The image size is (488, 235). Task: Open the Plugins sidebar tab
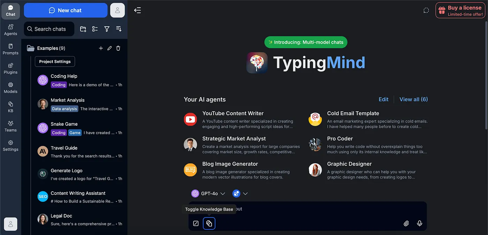10,68
